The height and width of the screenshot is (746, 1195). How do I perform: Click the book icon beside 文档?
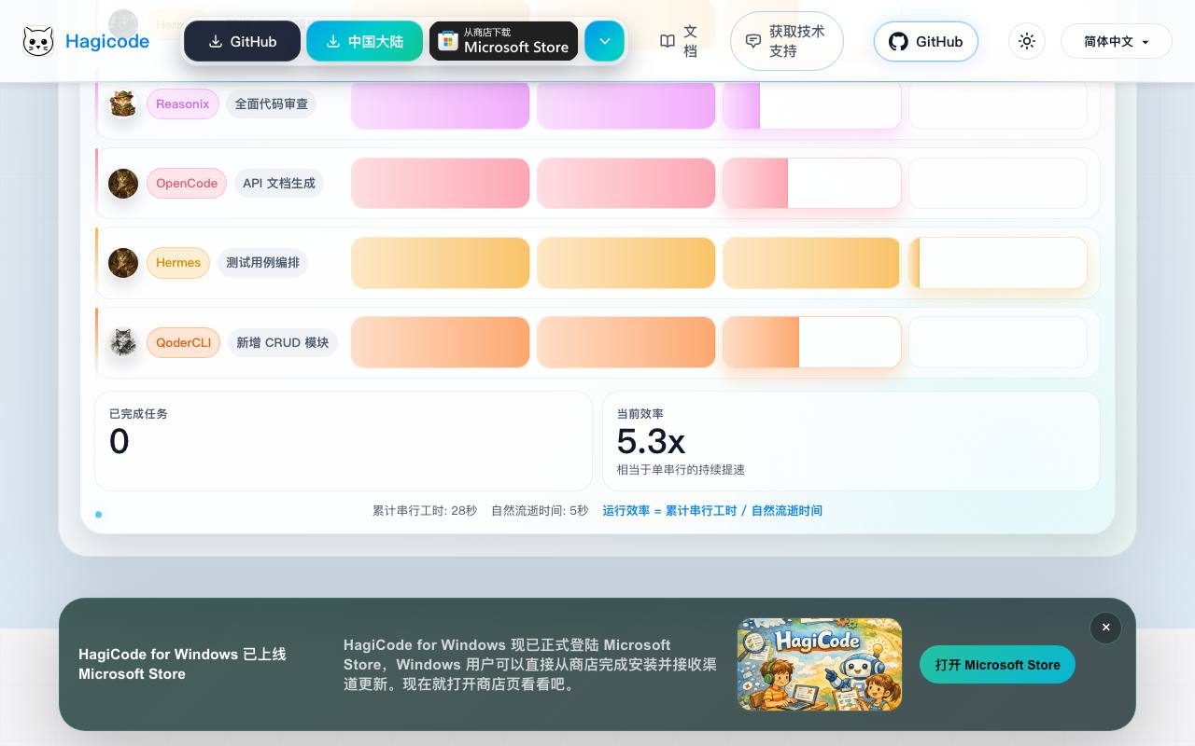click(x=668, y=41)
